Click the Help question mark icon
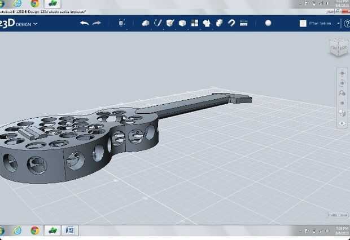This screenshot has width=350, height=240. point(347,24)
